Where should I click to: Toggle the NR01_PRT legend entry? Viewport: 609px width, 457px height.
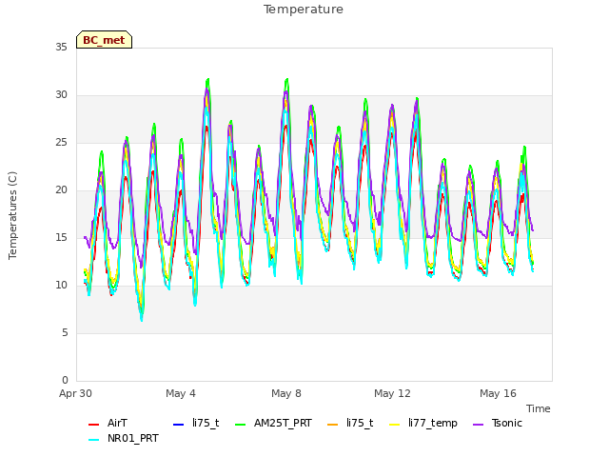(x=124, y=438)
